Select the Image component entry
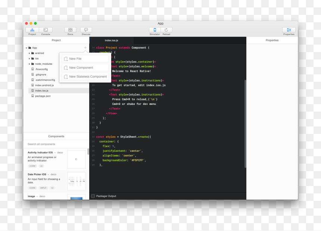Screen dimensions: 321x231 pyautogui.click(x=56, y=196)
